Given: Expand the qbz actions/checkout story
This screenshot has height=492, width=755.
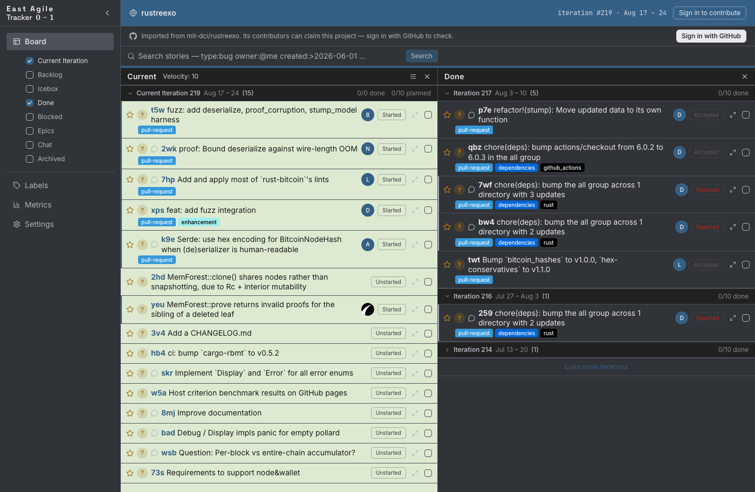Looking at the screenshot, I should coord(733,153).
